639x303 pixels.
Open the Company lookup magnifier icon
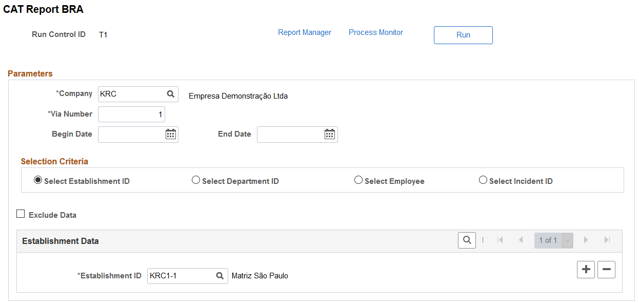tap(171, 94)
